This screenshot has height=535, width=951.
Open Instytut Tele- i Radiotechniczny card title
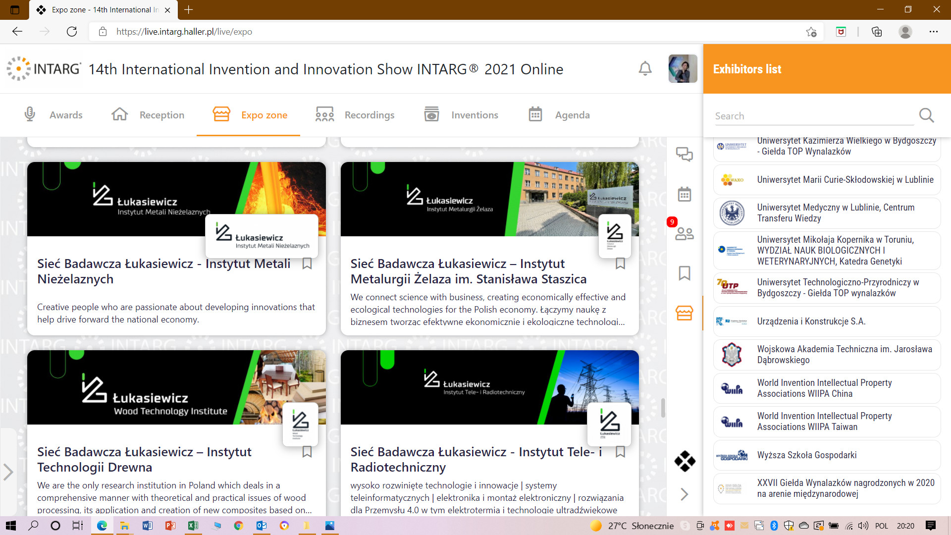coord(476,459)
